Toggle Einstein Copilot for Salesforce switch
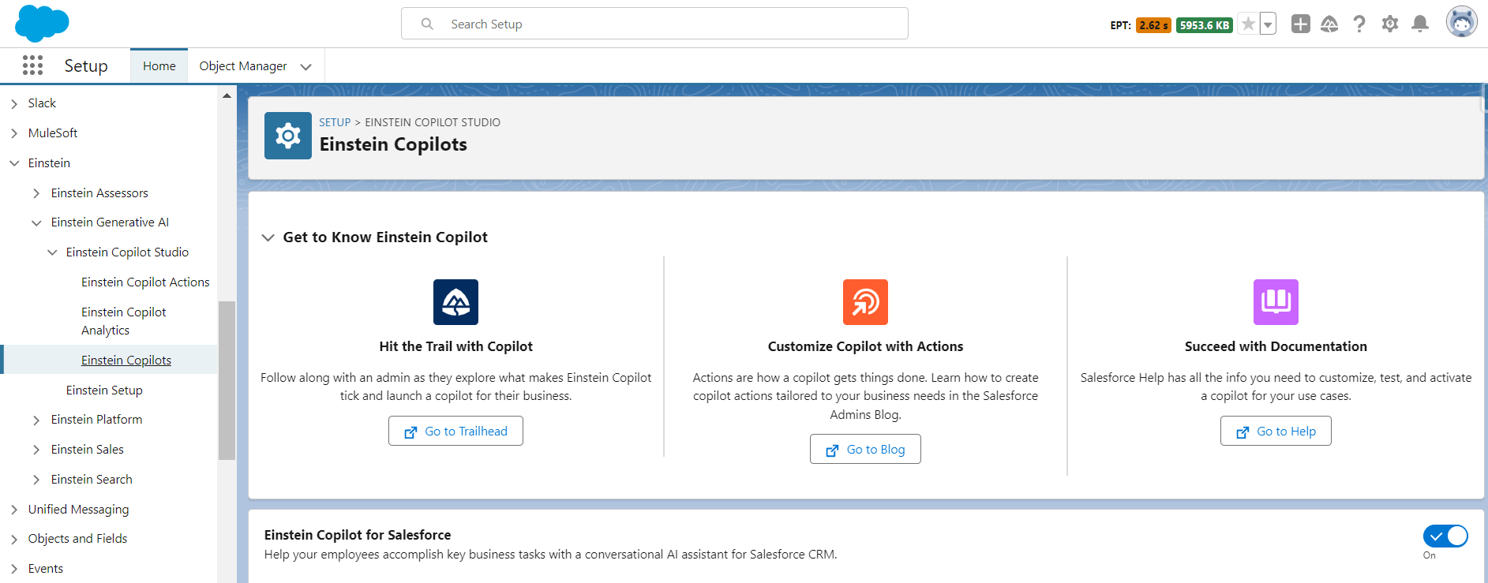This screenshot has height=583, width=1488. pos(1445,536)
